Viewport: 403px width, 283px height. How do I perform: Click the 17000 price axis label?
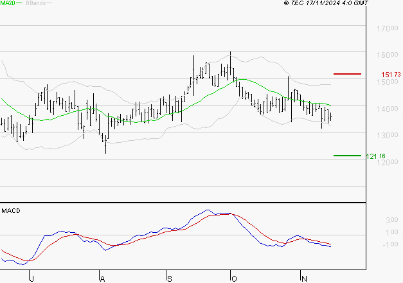(388, 28)
